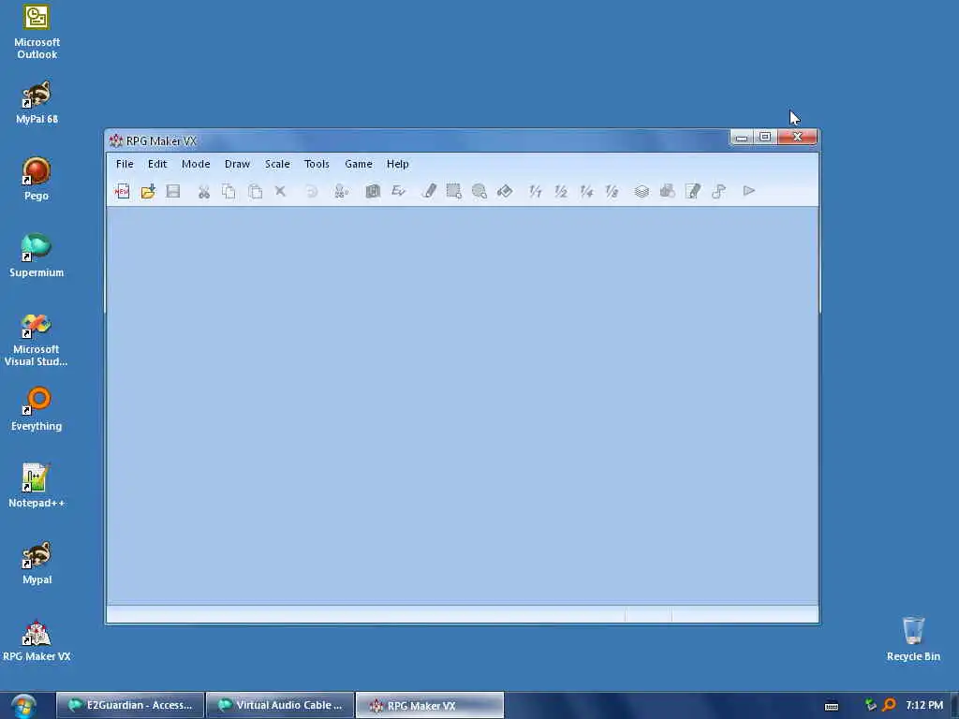Click the green network tray icon

pyautogui.click(x=870, y=705)
